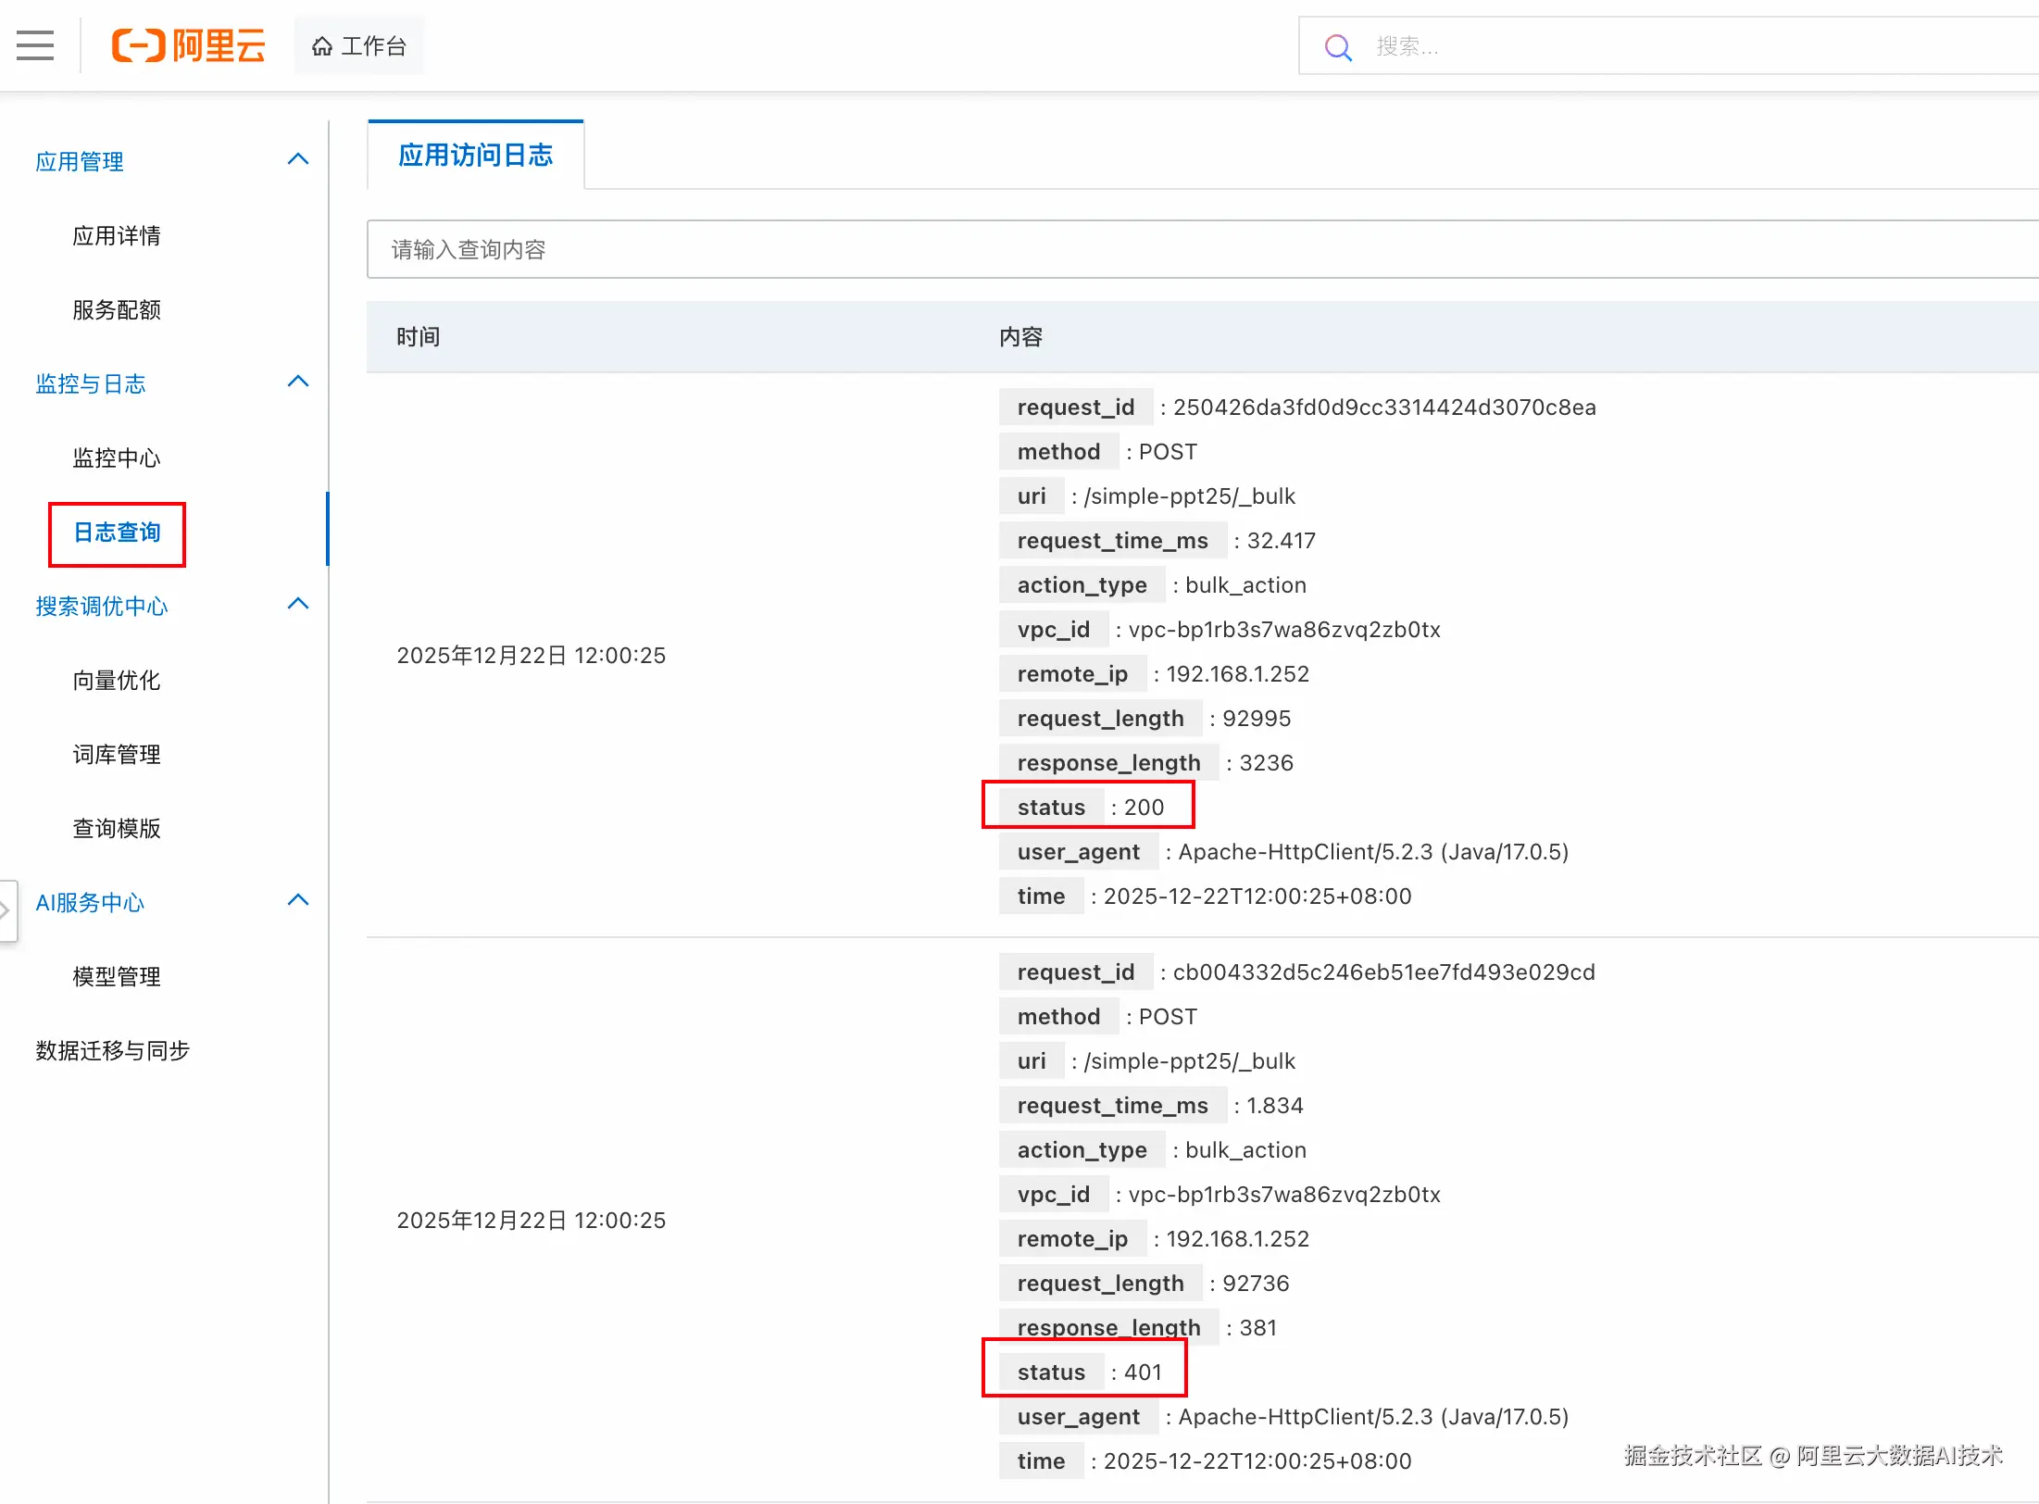Switch to 应用访问日志 tab
Screen dimensions: 2039x1504
[x=475, y=156]
